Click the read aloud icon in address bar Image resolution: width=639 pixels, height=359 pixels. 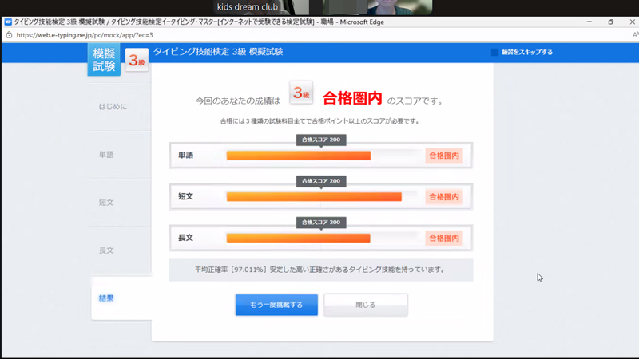(x=635, y=35)
